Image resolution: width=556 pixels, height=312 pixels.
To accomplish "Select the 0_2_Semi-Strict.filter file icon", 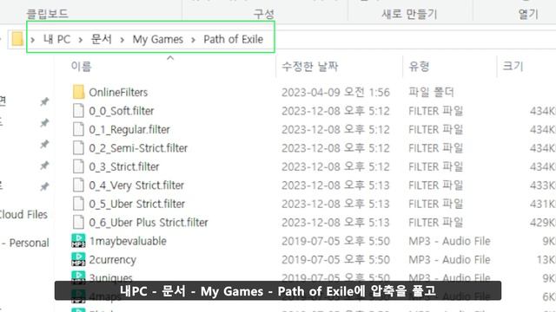I will pos(78,148).
